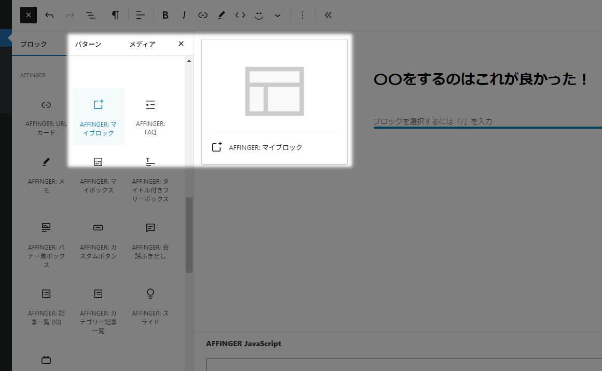Insert AFFINGER: タイトル付きフリーボックス block
Screen dimensions: 602x371
click(x=150, y=178)
